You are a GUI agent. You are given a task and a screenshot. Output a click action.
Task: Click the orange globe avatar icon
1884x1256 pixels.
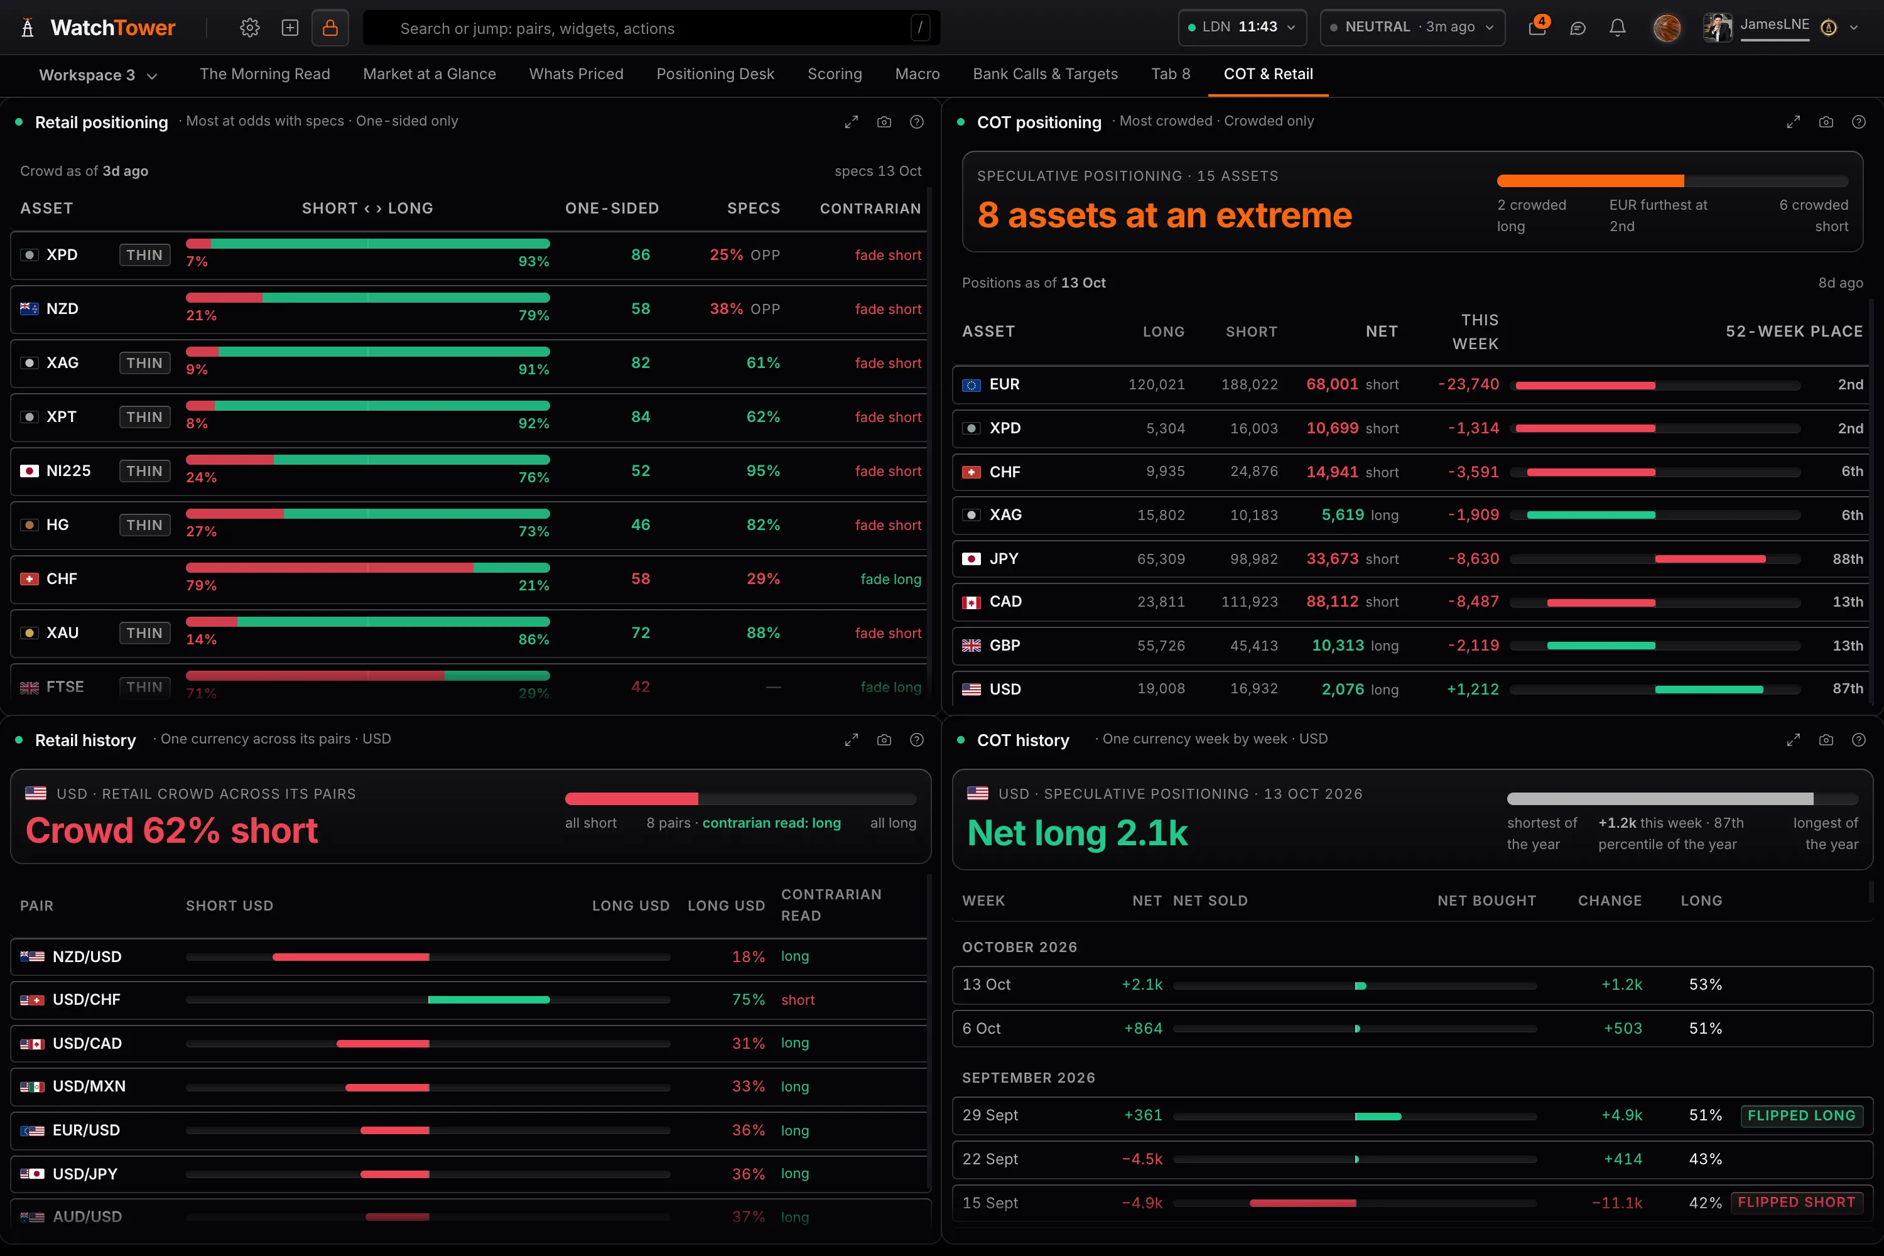1667,28
